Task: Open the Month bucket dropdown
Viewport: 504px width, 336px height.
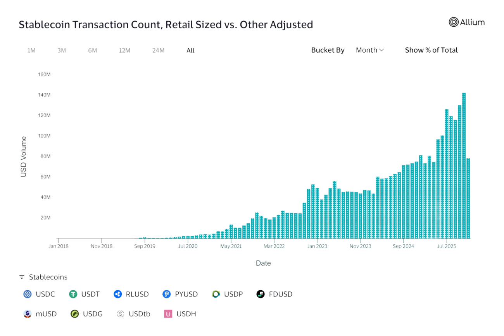Action: pyautogui.click(x=370, y=50)
